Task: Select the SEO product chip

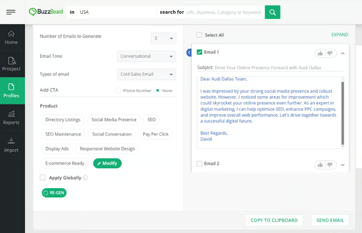Action: point(151,120)
